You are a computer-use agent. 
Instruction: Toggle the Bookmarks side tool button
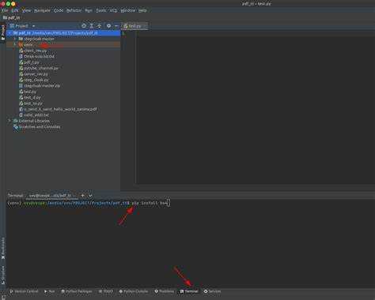click(x=3, y=248)
